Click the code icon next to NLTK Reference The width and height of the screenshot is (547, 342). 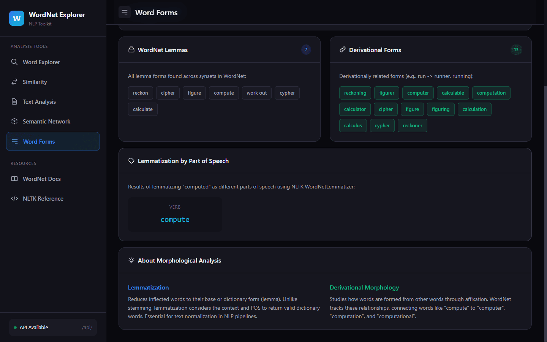[14, 198]
